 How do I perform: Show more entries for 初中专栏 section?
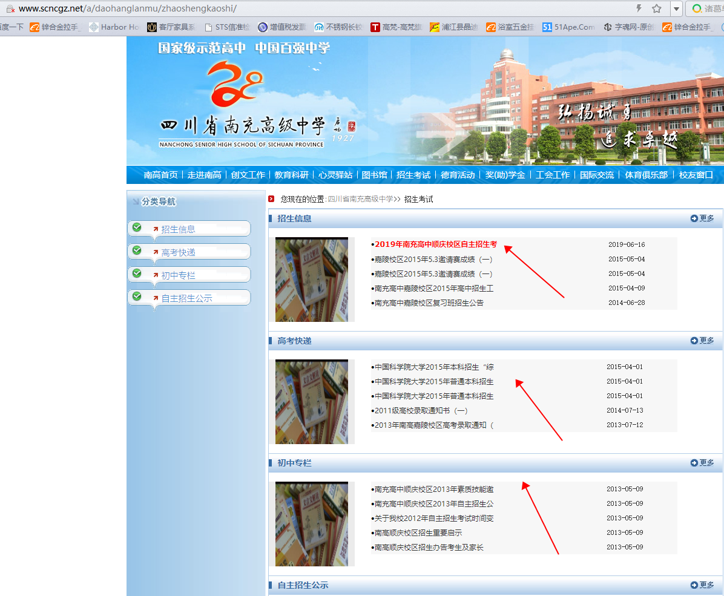tap(702, 463)
